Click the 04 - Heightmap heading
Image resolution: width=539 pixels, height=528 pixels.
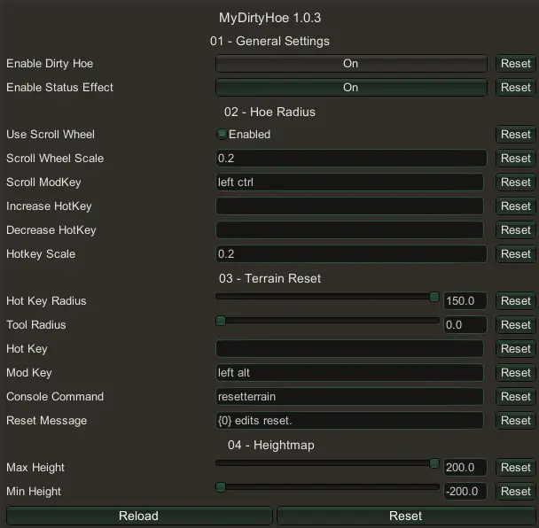click(271, 446)
